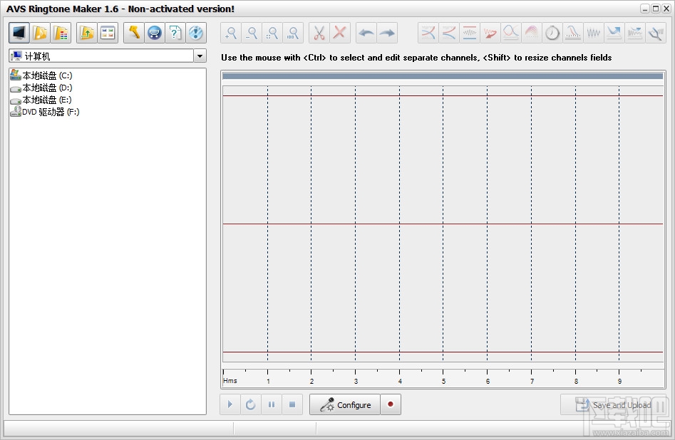Screen dimensions: 675x440
Task: Click the 8 mark on the timeline ruler
Action: (x=576, y=381)
